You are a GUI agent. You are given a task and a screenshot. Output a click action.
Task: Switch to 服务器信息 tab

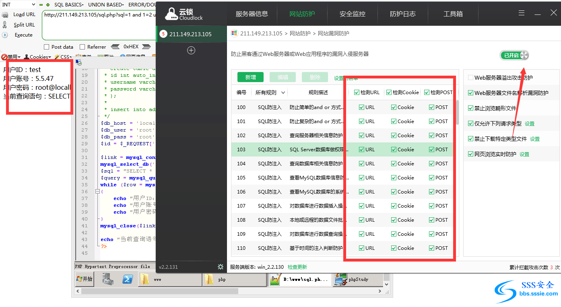tap(252, 14)
